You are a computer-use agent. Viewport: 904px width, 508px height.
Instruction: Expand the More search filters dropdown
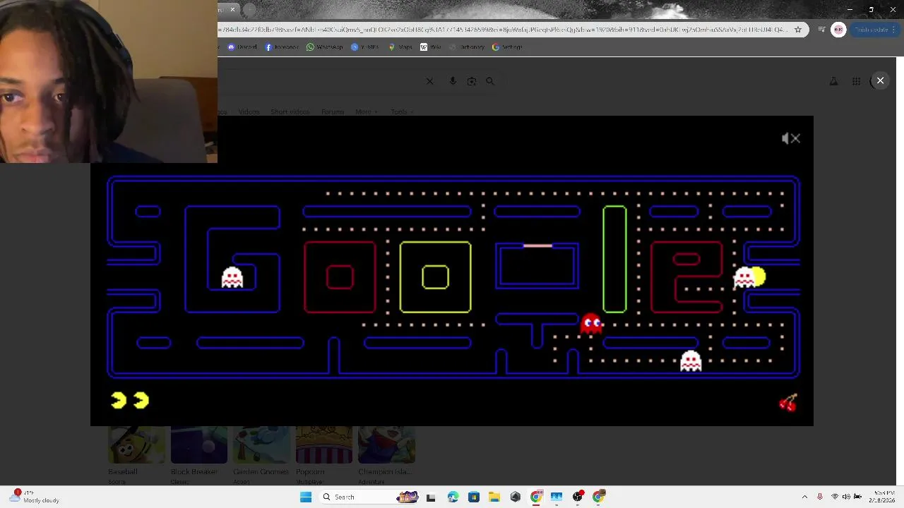366,112
